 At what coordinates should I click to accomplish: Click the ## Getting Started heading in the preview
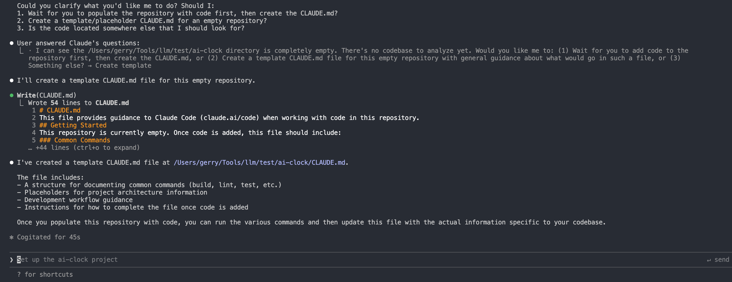click(x=73, y=125)
